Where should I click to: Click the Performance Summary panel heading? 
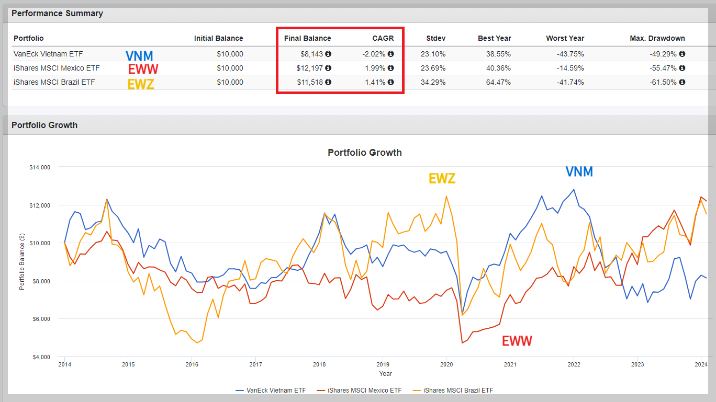(57, 14)
